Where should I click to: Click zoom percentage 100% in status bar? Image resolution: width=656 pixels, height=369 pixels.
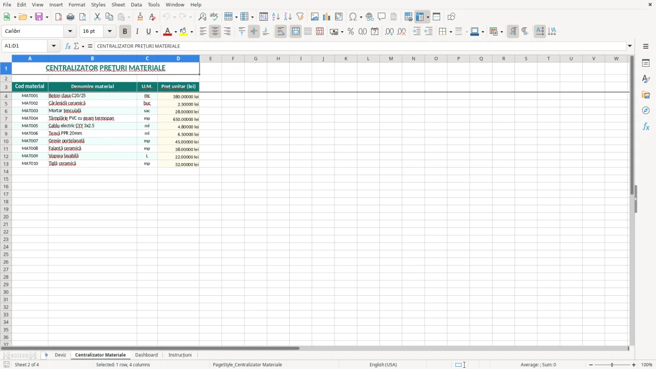647,365
